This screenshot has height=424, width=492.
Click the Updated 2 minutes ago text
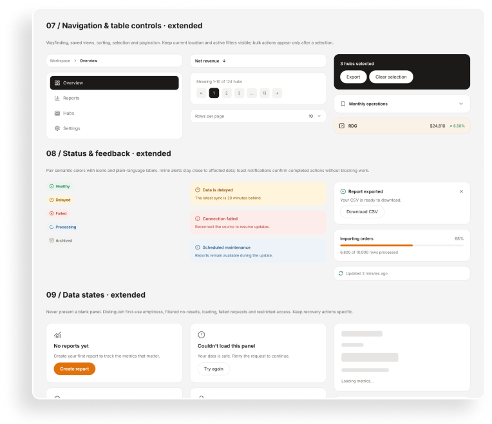point(366,274)
